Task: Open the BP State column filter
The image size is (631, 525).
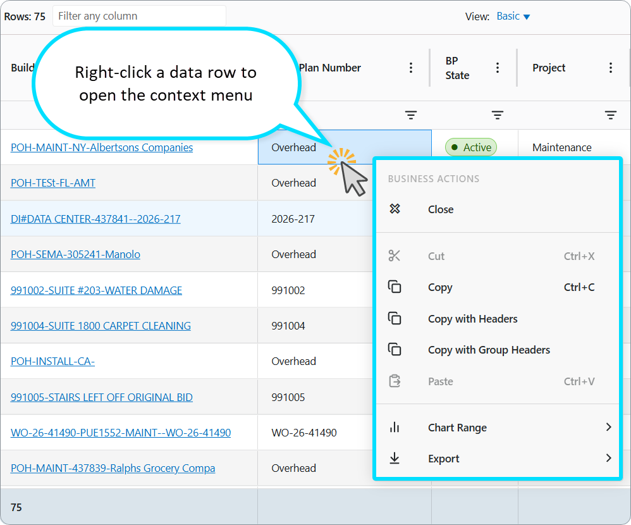Action: [x=498, y=115]
